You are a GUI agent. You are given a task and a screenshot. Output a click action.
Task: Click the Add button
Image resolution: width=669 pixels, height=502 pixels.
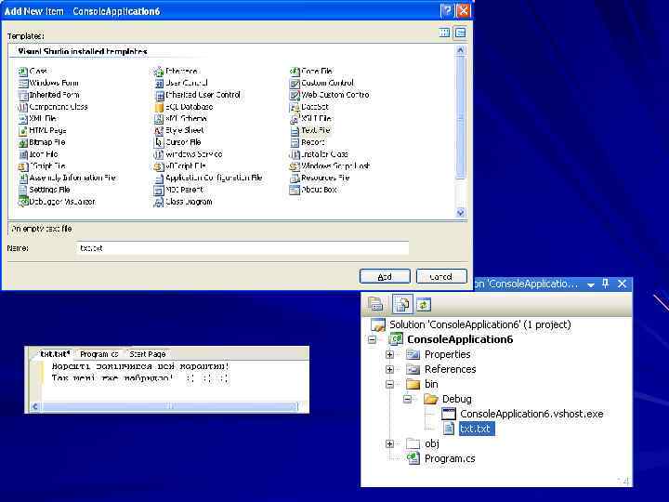click(385, 277)
